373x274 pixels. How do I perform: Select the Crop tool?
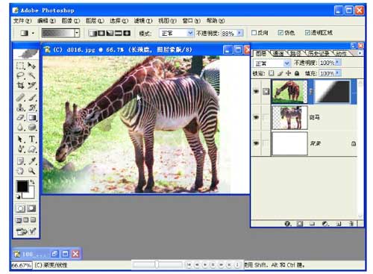point(20,86)
